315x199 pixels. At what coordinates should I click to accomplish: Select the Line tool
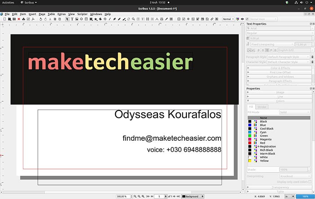coord(110,19)
